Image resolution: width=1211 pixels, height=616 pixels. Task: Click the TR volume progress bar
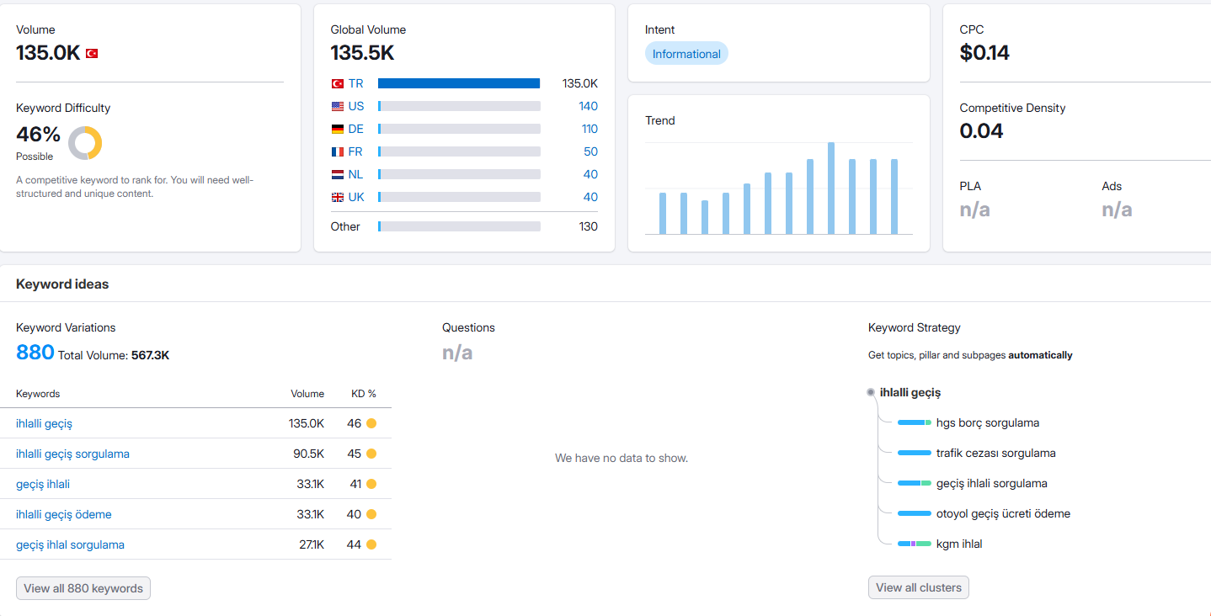pyautogui.click(x=459, y=83)
